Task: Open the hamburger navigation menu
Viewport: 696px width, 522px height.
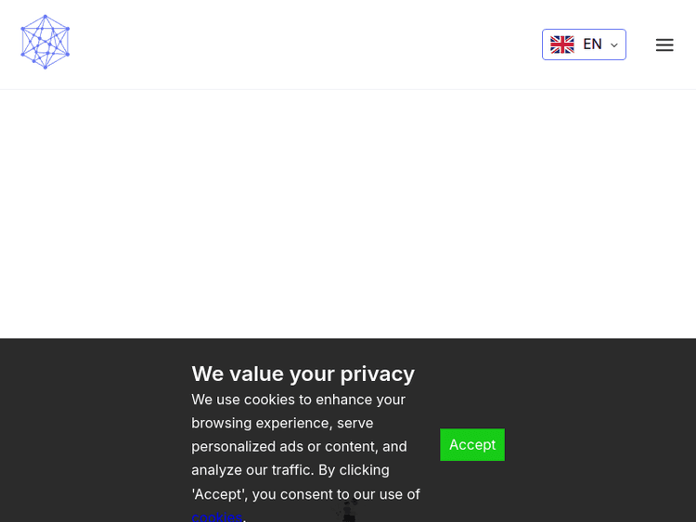Action: [x=664, y=45]
